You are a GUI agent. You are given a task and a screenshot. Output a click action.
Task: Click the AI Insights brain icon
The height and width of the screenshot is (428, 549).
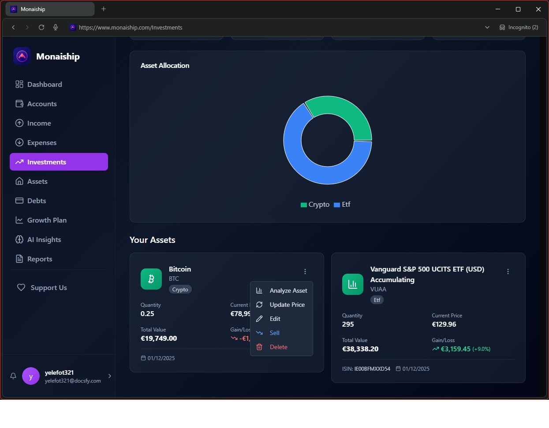click(19, 239)
